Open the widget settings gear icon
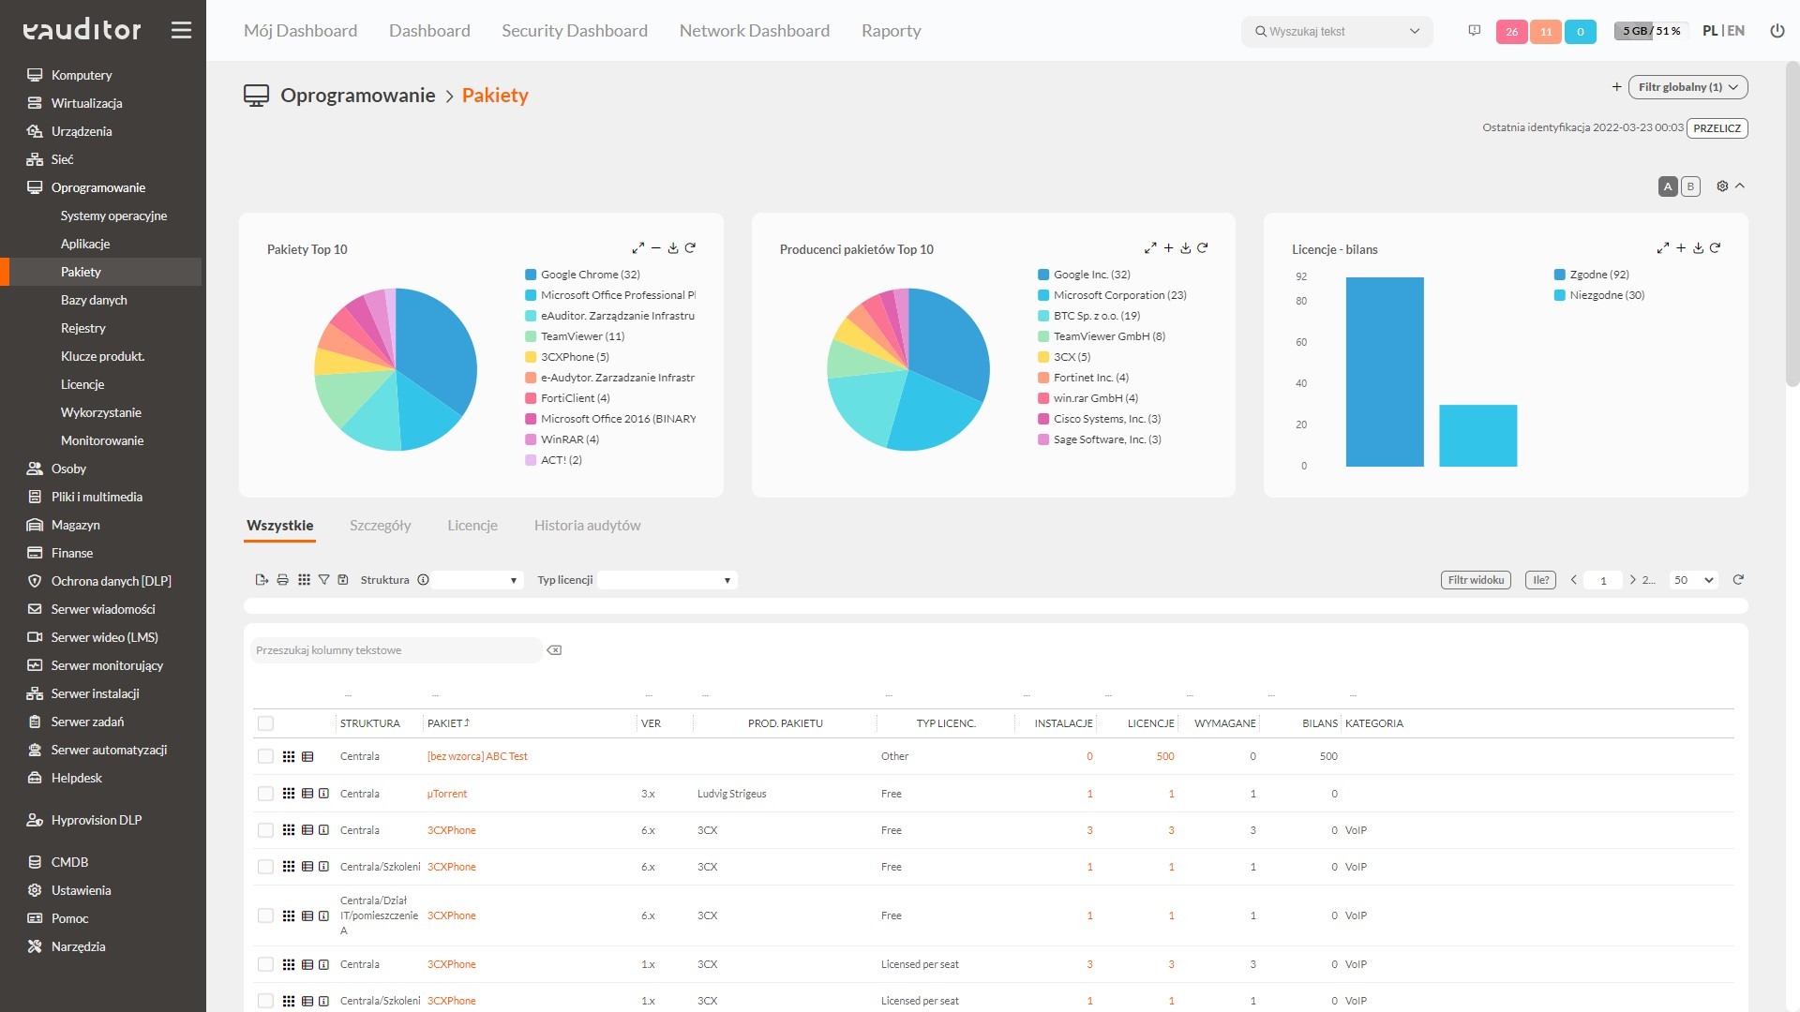Screen dimensions: 1800x1012 click(1722, 186)
